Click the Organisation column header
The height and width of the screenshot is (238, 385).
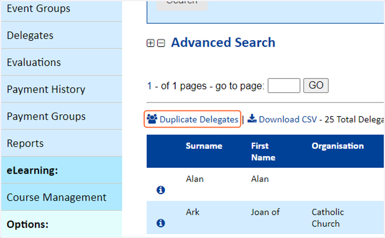click(x=338, y=146)
